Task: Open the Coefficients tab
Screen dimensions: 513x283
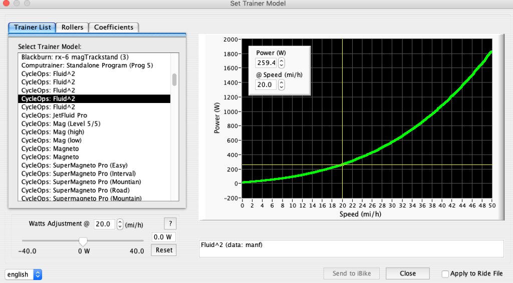Action: click(x=114, y=27)
